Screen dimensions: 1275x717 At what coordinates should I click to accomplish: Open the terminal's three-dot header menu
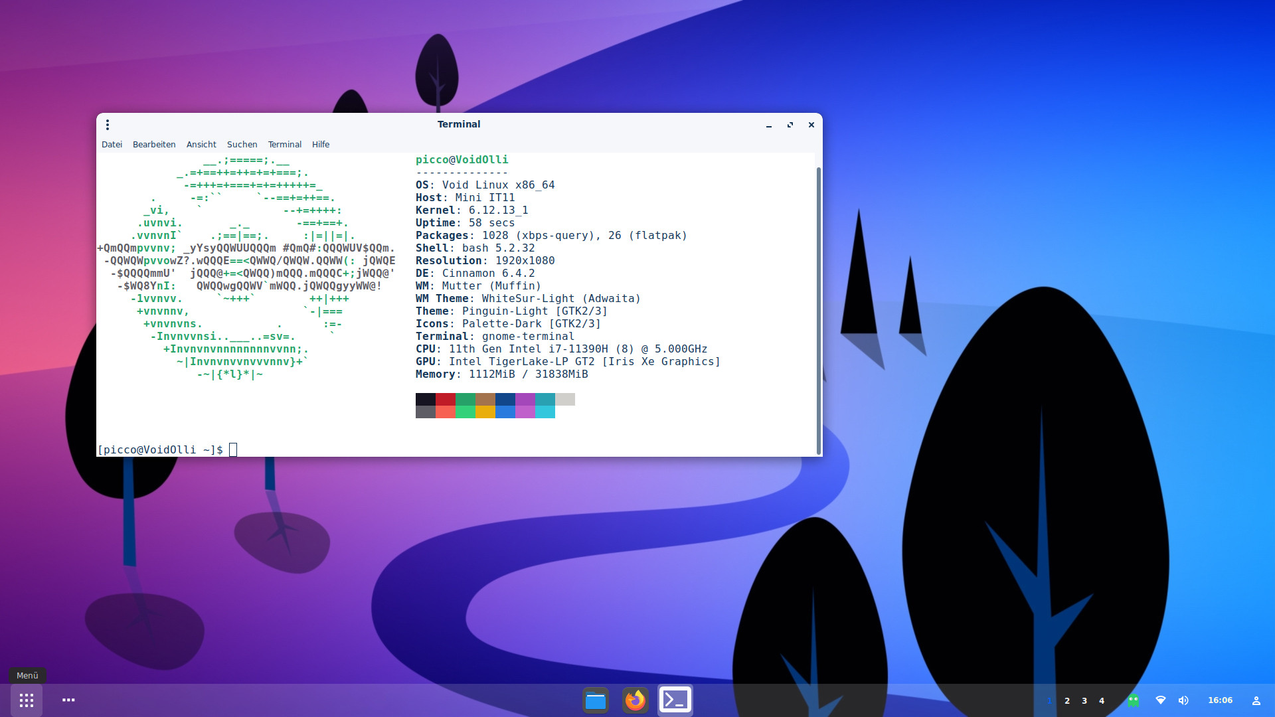point(108,125)
